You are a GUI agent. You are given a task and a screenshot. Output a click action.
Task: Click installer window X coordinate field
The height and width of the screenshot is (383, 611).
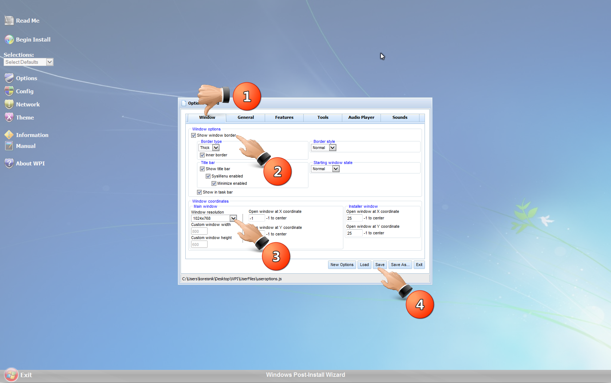(354, 218)
